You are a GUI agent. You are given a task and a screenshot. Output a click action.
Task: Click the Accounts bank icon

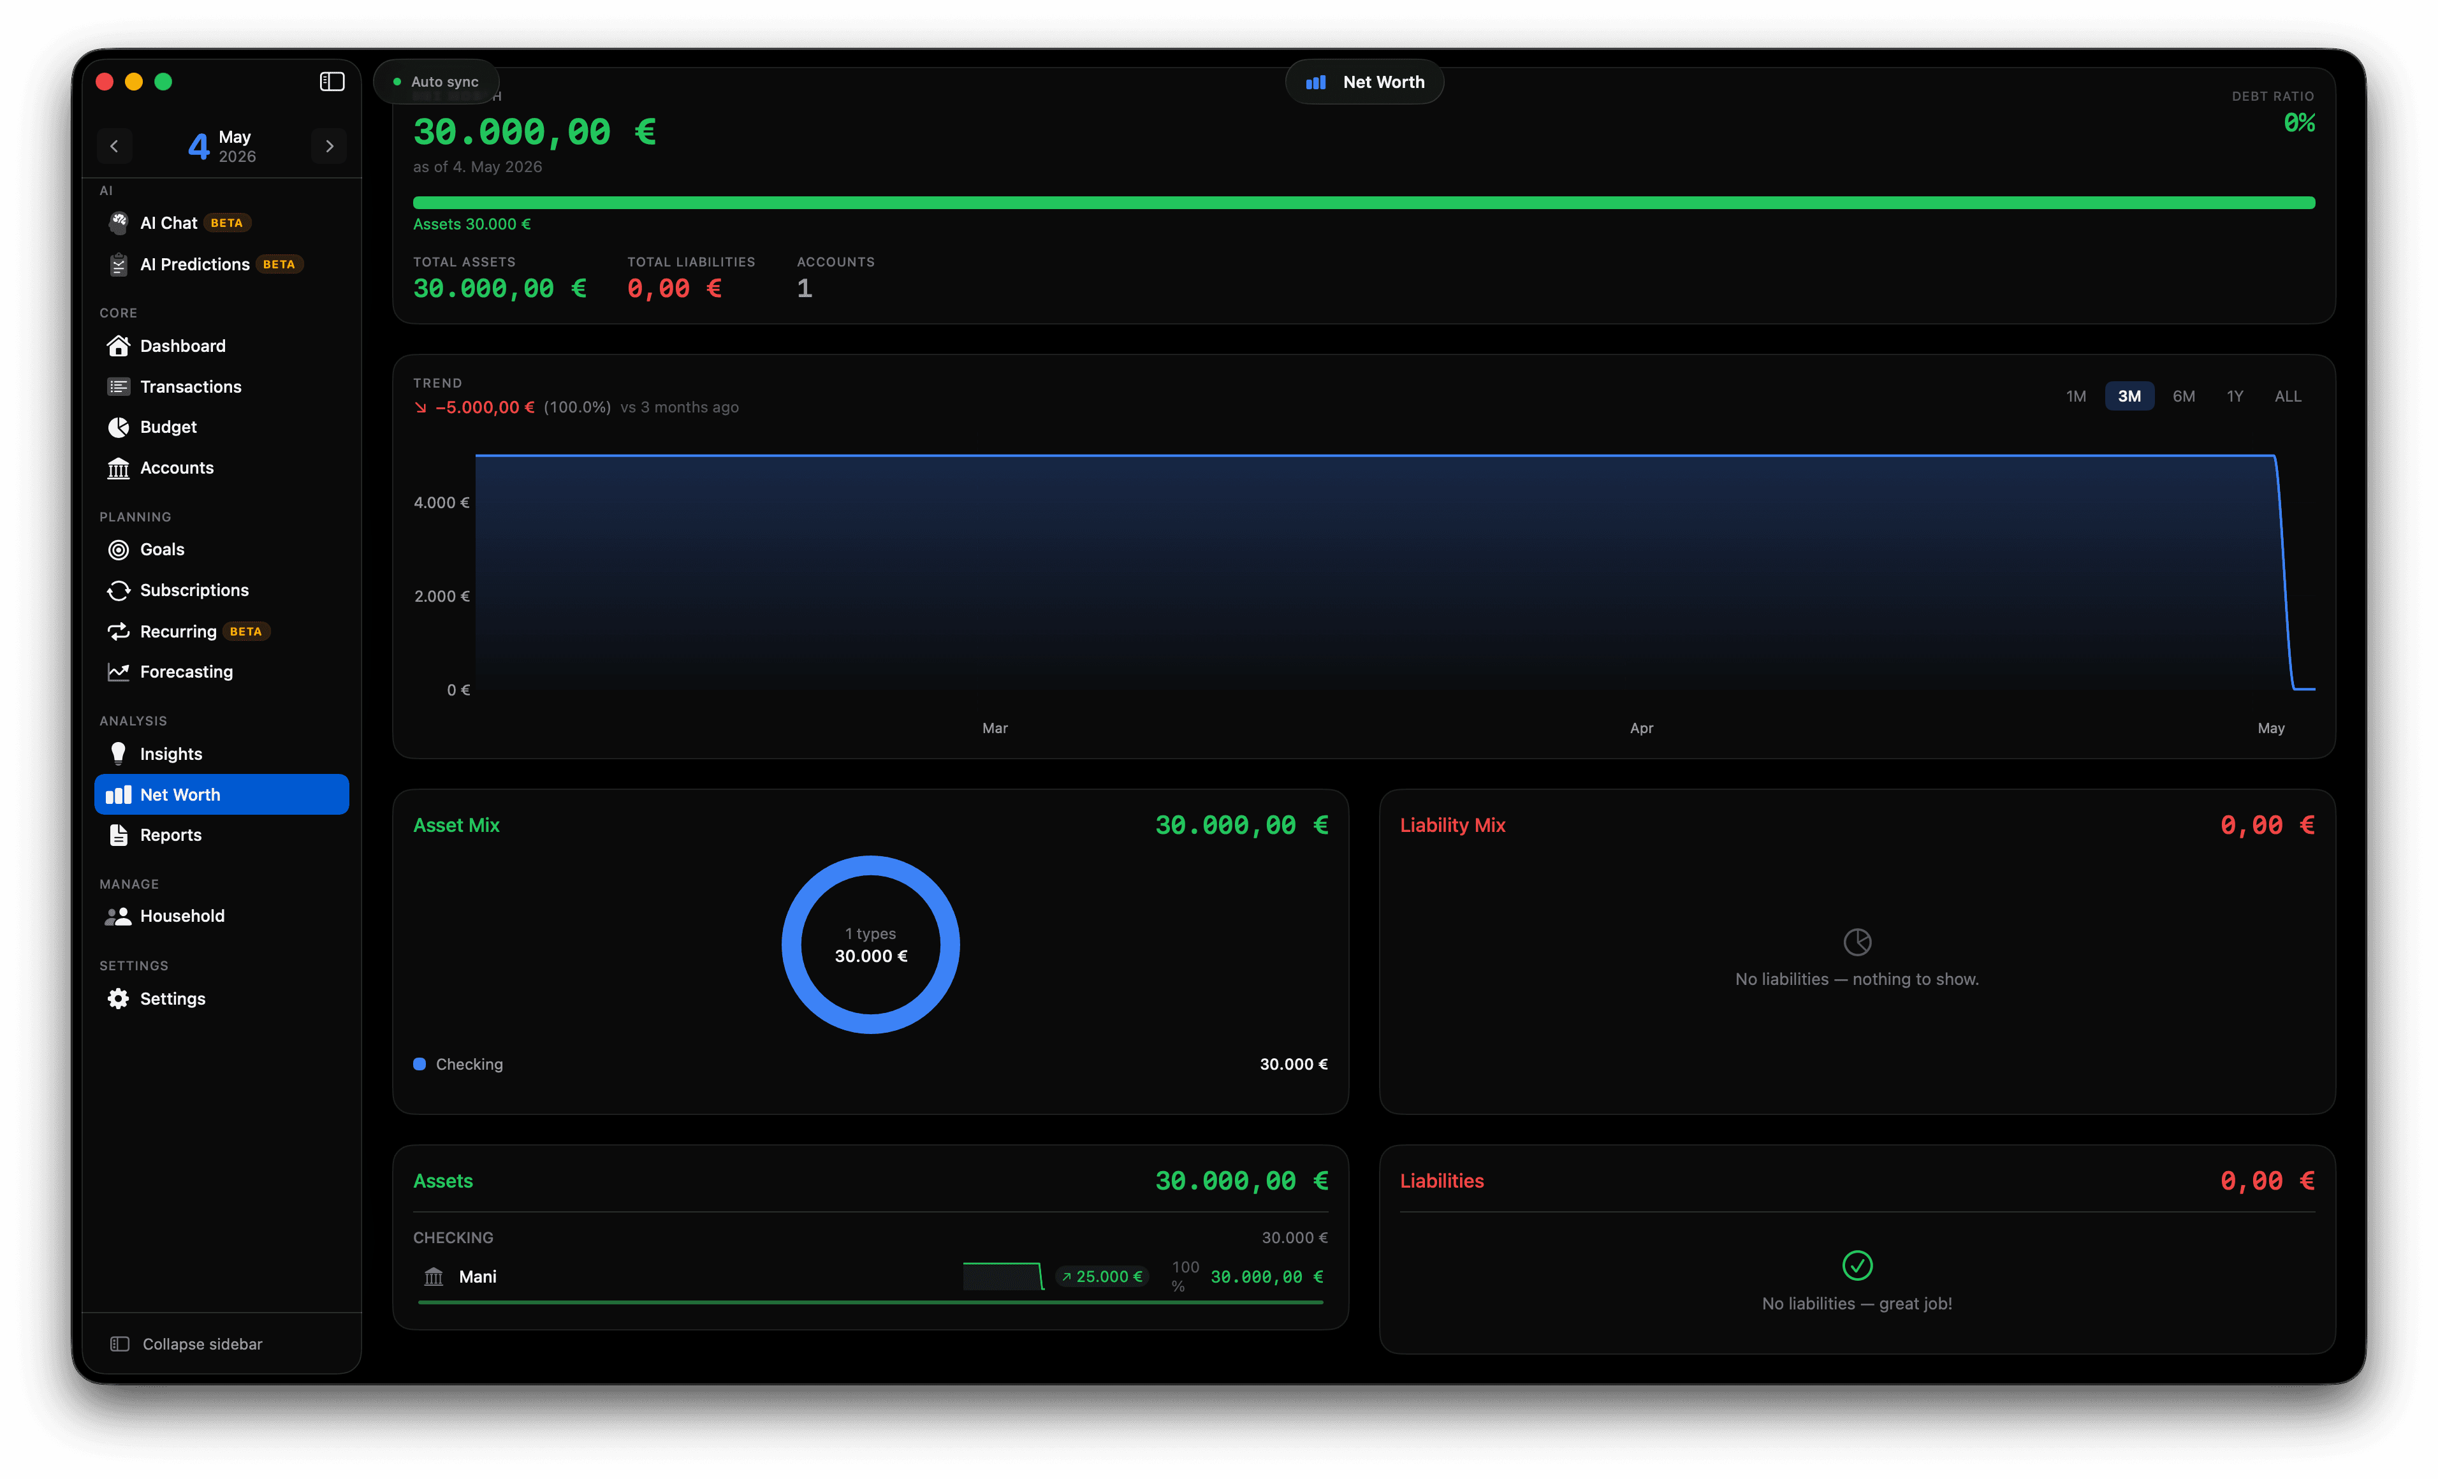pos(119,468)
